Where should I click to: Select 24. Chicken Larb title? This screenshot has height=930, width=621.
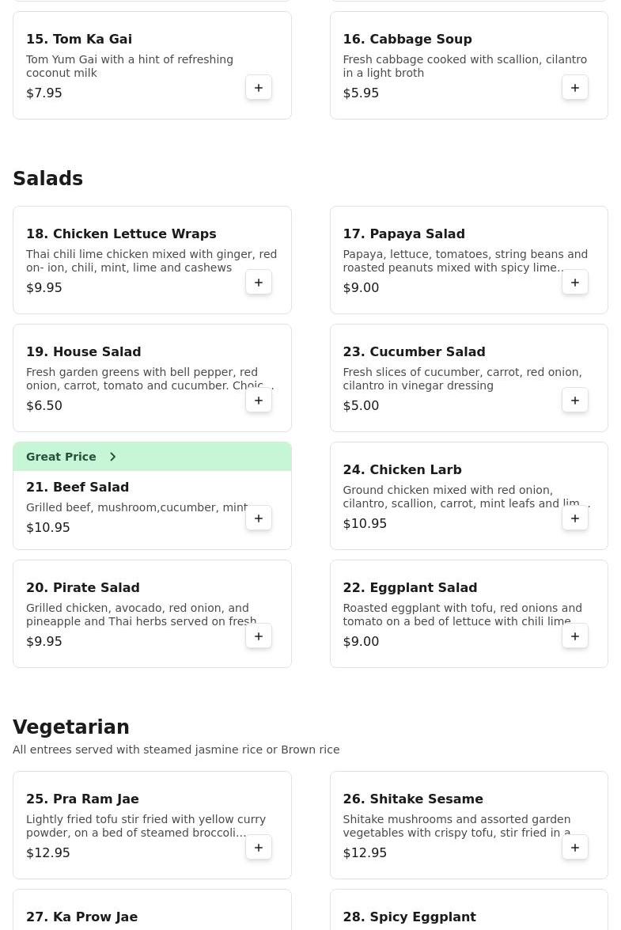[x=403, y=469]
